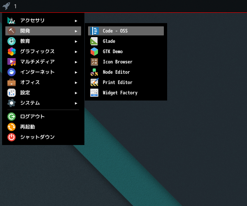Open the オフィス menu category

point(43,82)
